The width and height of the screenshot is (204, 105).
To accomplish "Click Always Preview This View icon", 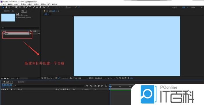I will coord(42,78).
